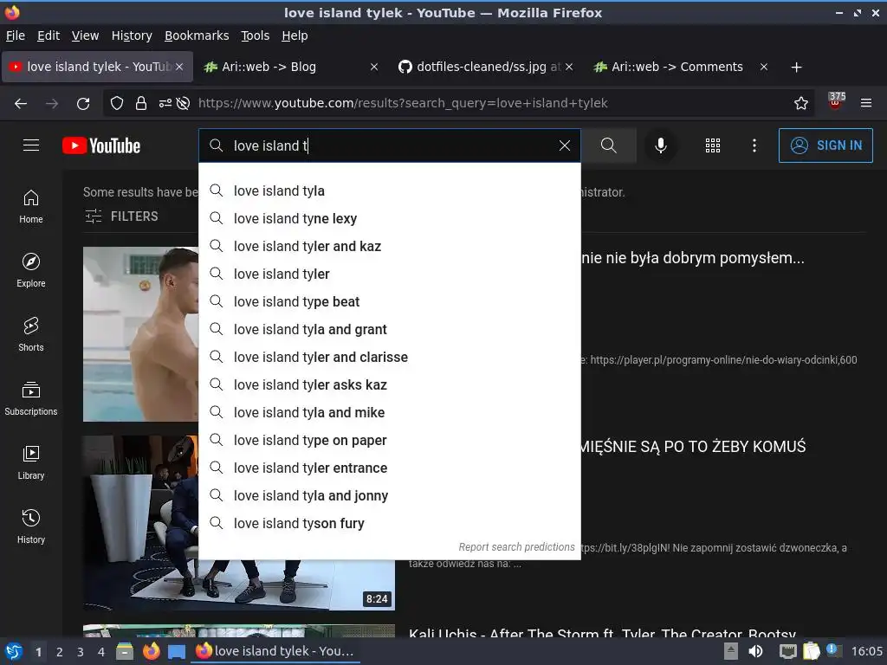The image size is (887, 665).
Task: Open YouTube hamburger guide menu
Action: [31, 145]
